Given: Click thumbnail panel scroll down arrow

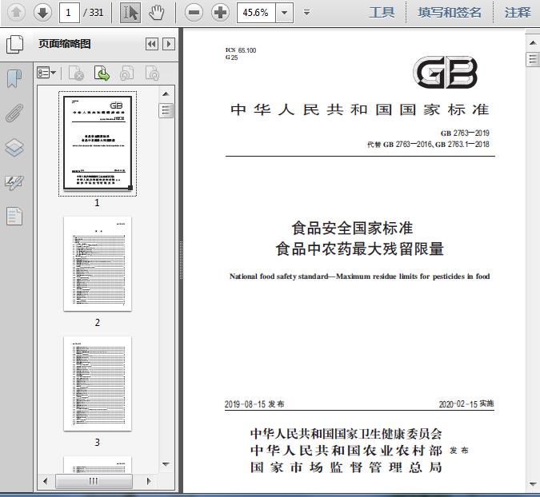Looking at the screenshot, I should pyautogui.click(x=166, y=465).
